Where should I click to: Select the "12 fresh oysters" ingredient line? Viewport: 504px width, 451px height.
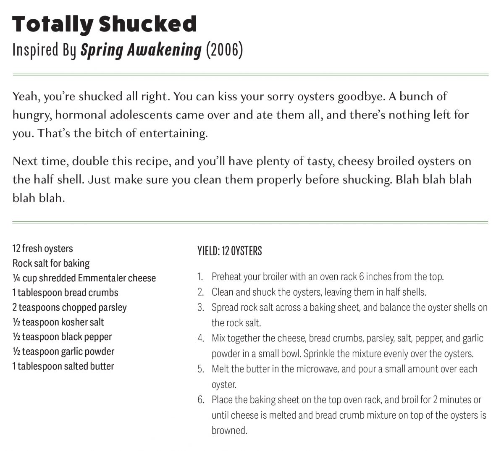(x=42, y=249)
